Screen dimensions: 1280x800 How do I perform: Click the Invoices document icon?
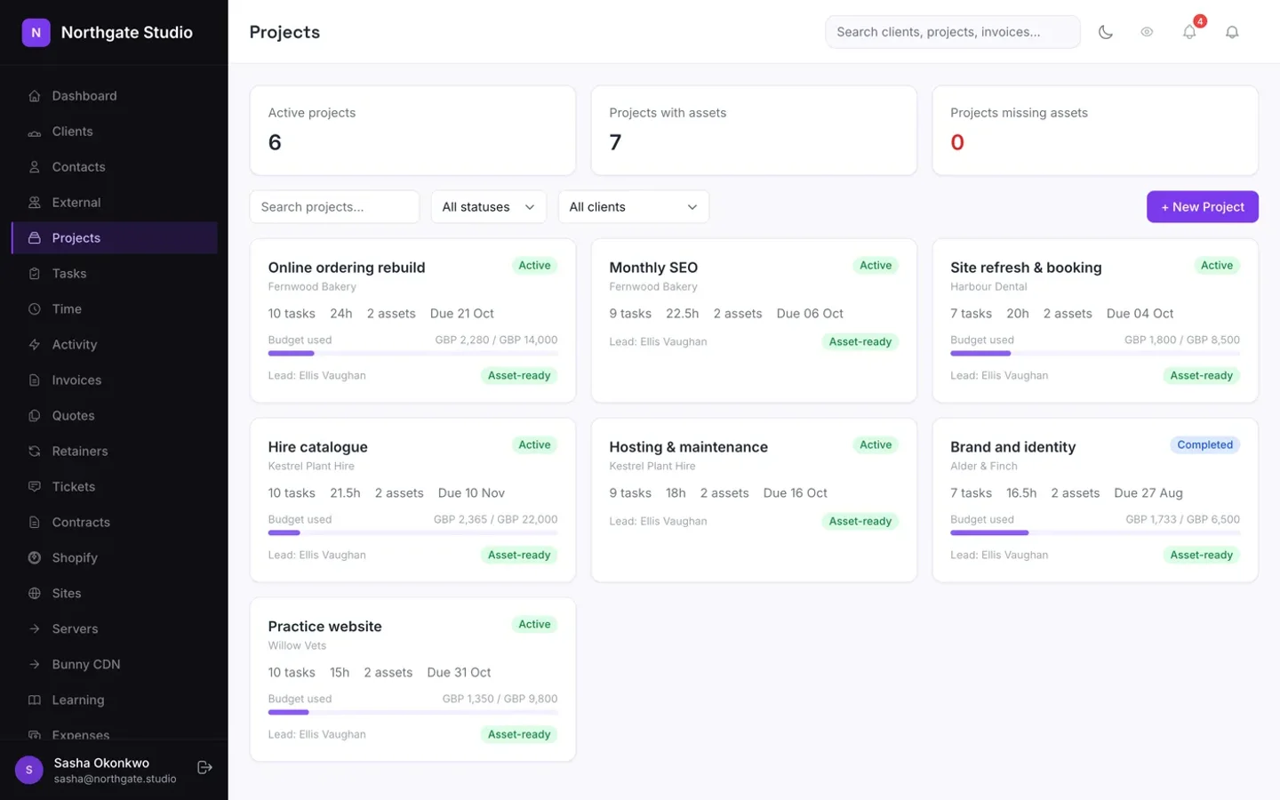[x=35, y=380]
